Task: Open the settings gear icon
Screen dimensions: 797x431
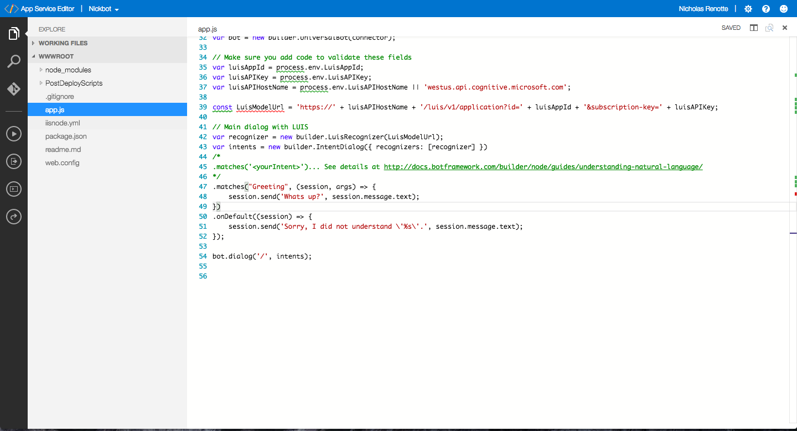Action: click(748, 9)
